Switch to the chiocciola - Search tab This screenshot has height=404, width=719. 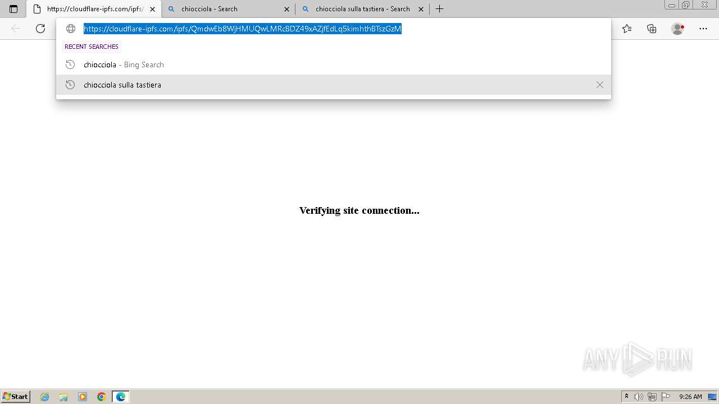[x=229, y=9]
